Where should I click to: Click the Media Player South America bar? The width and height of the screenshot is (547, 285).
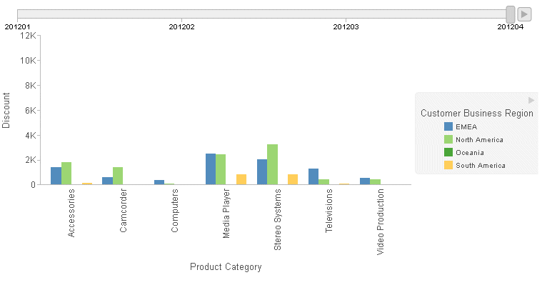[241, 179]
